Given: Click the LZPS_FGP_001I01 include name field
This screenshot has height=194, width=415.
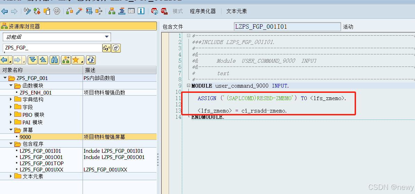Looking at the screenshot, I should pyautogui.click(x=287, y=27).
